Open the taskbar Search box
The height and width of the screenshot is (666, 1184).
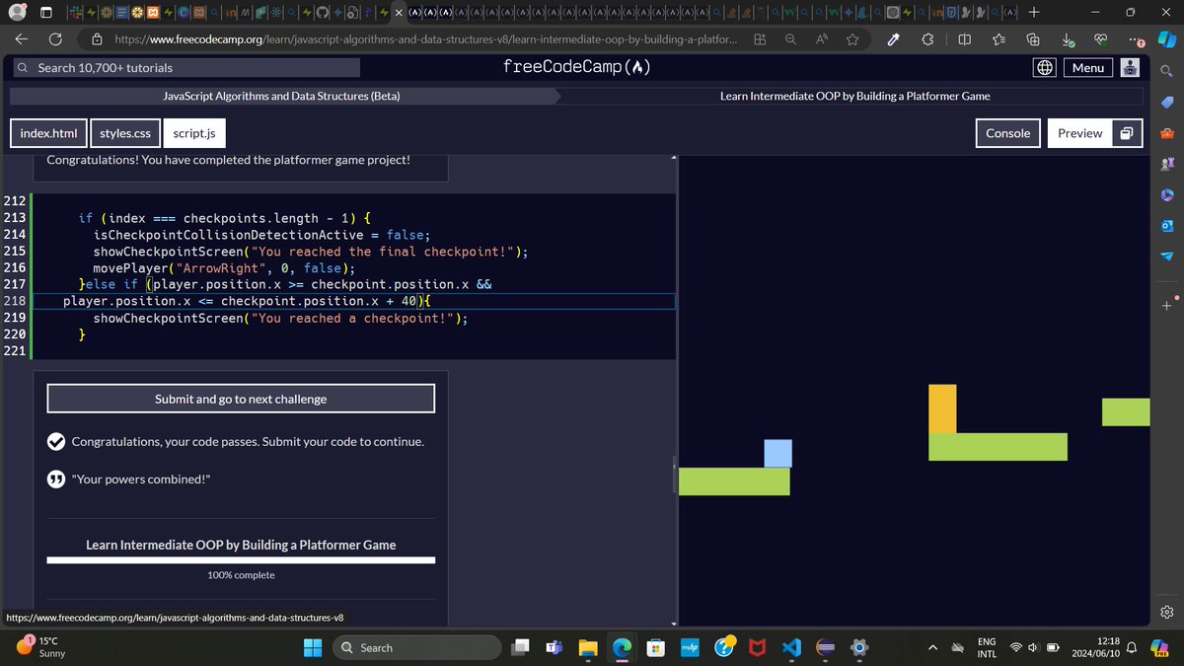pos(415,647)
